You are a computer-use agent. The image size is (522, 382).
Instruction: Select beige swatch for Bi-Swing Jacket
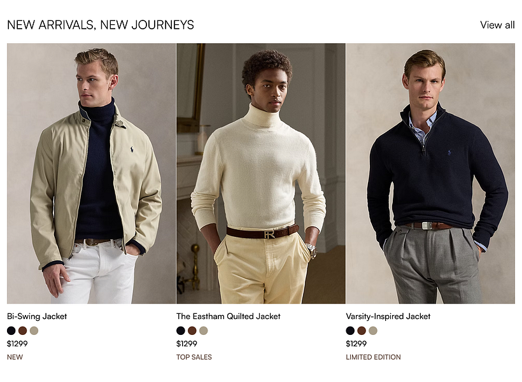pos(34,330)
